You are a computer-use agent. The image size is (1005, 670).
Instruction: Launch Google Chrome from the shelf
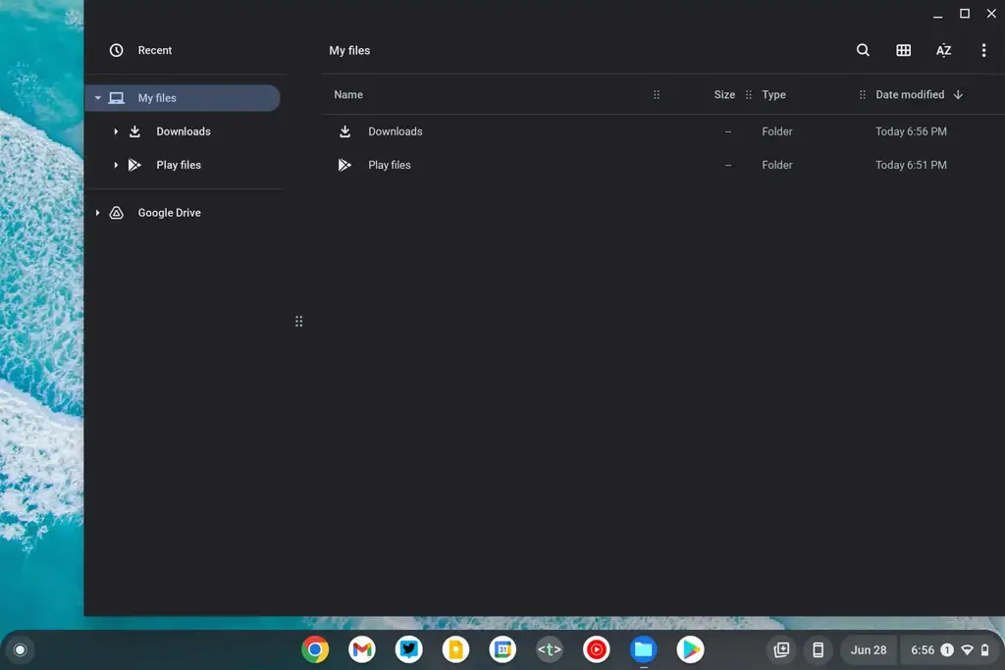(x=315, y=649)
